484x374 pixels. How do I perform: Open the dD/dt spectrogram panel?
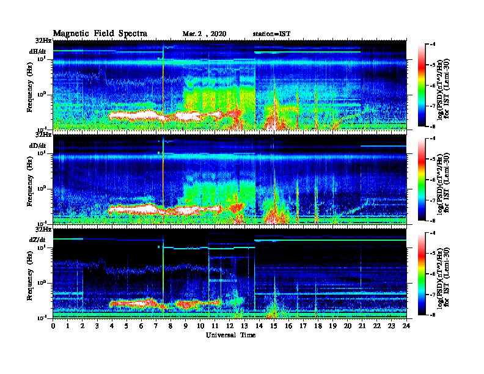[230, 179]
